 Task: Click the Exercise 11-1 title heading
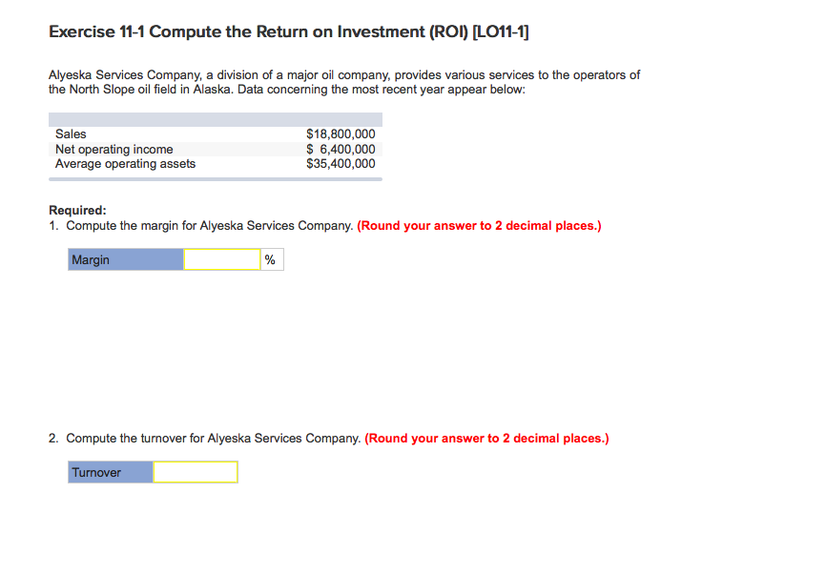[x=286, y=31]
